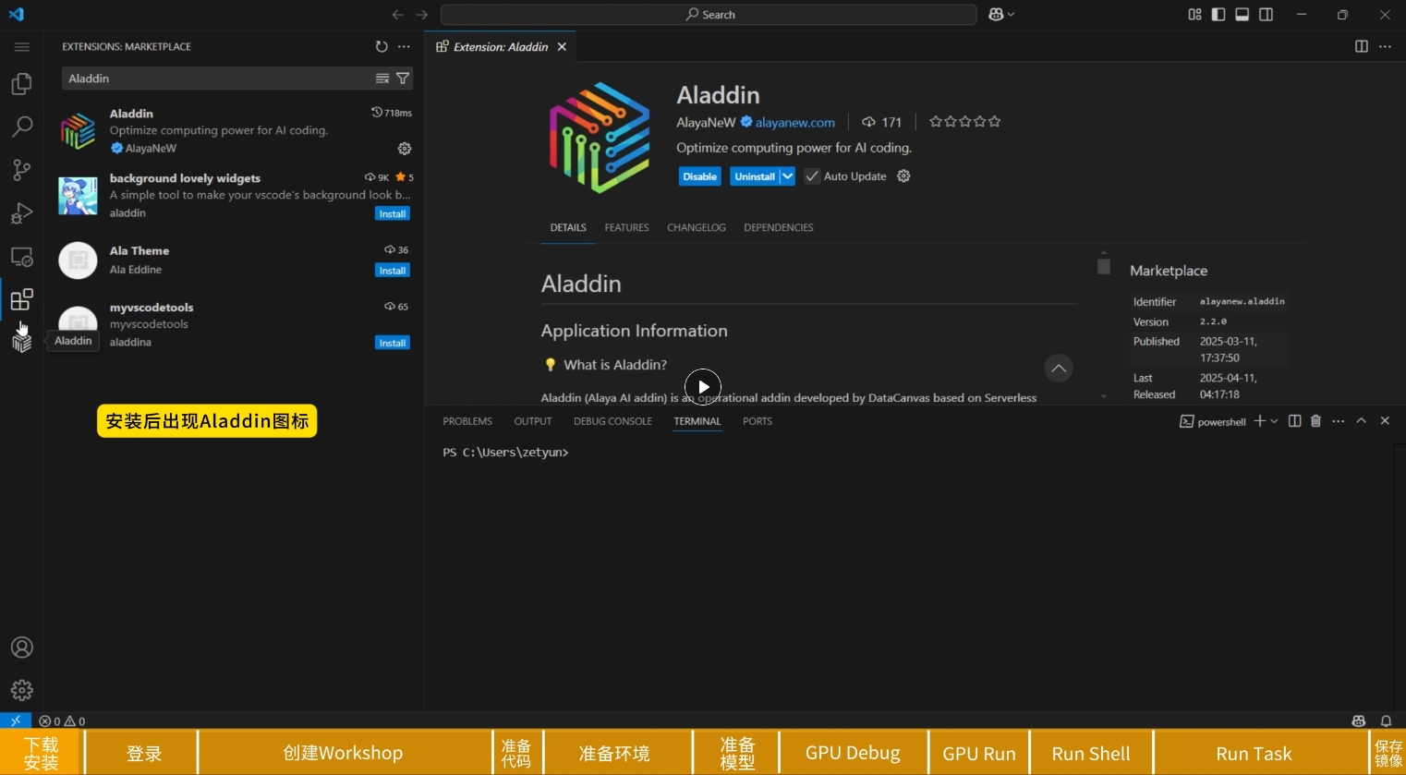Close the Extension: Aladdin editor tab
Image resolution: width=1406 pixels, height=775 pixels.
point(562,47)
